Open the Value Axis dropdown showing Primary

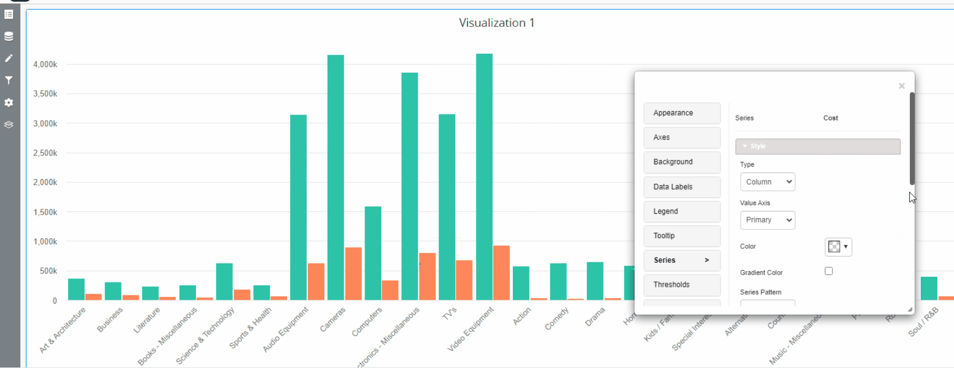coord(768,220)
